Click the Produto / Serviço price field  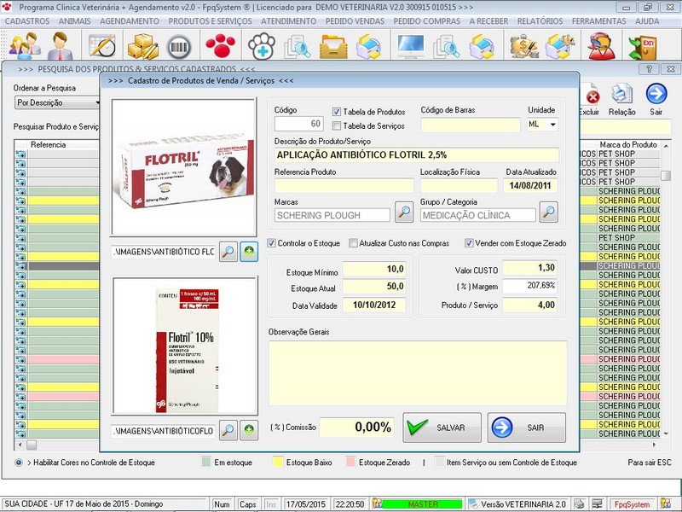[529, 305]
